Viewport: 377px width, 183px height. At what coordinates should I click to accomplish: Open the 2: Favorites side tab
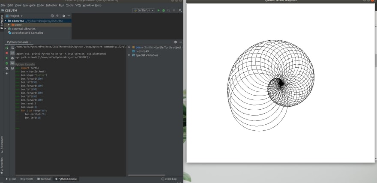[x=2, y=166]
